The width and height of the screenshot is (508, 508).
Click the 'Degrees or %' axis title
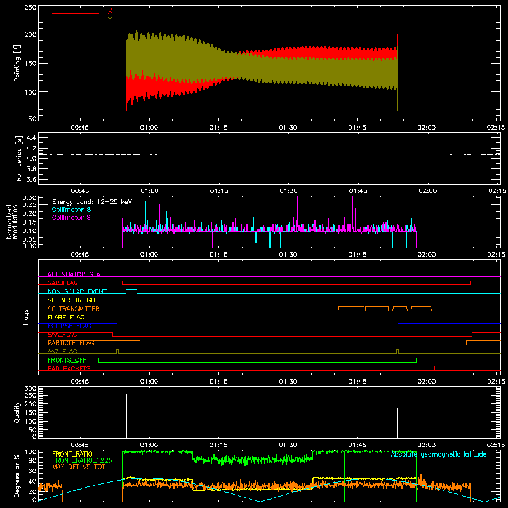[17, 476]
